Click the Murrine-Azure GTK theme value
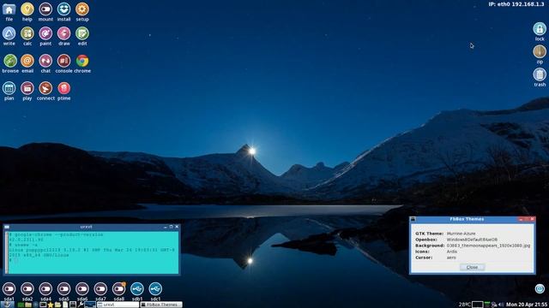549x308 pixels. coord(461,234)
